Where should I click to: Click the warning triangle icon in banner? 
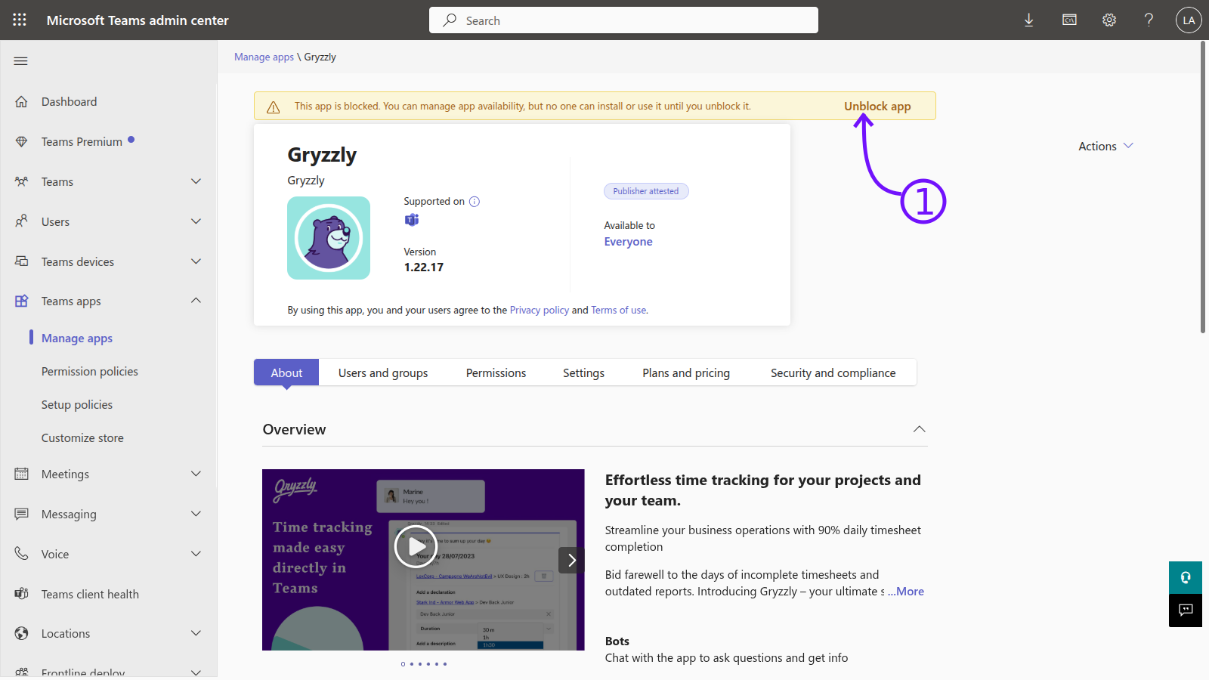click(x=274, y=107)
